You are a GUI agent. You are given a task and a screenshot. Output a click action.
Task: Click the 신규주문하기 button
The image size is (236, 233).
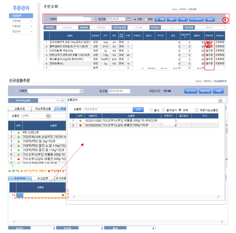tap(196, 19)
